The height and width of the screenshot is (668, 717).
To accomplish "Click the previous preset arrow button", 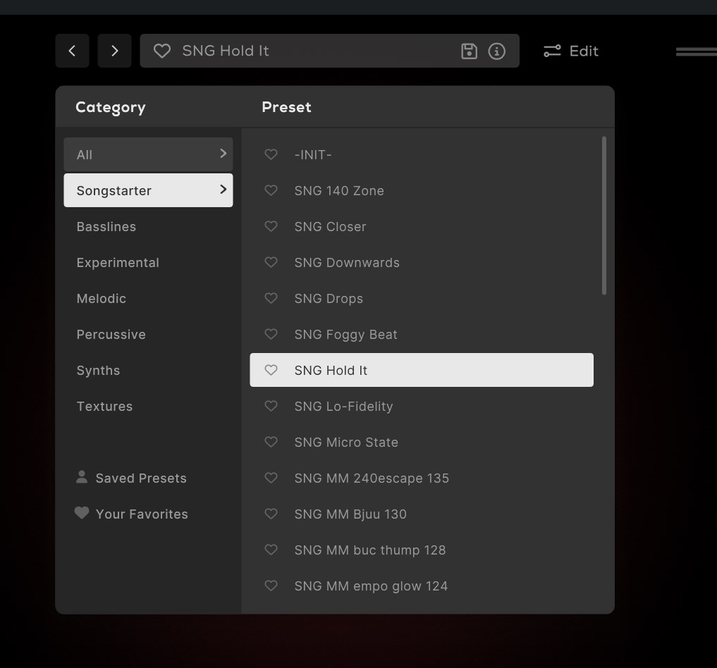I will pyautogui.click(x=72, y=51).
